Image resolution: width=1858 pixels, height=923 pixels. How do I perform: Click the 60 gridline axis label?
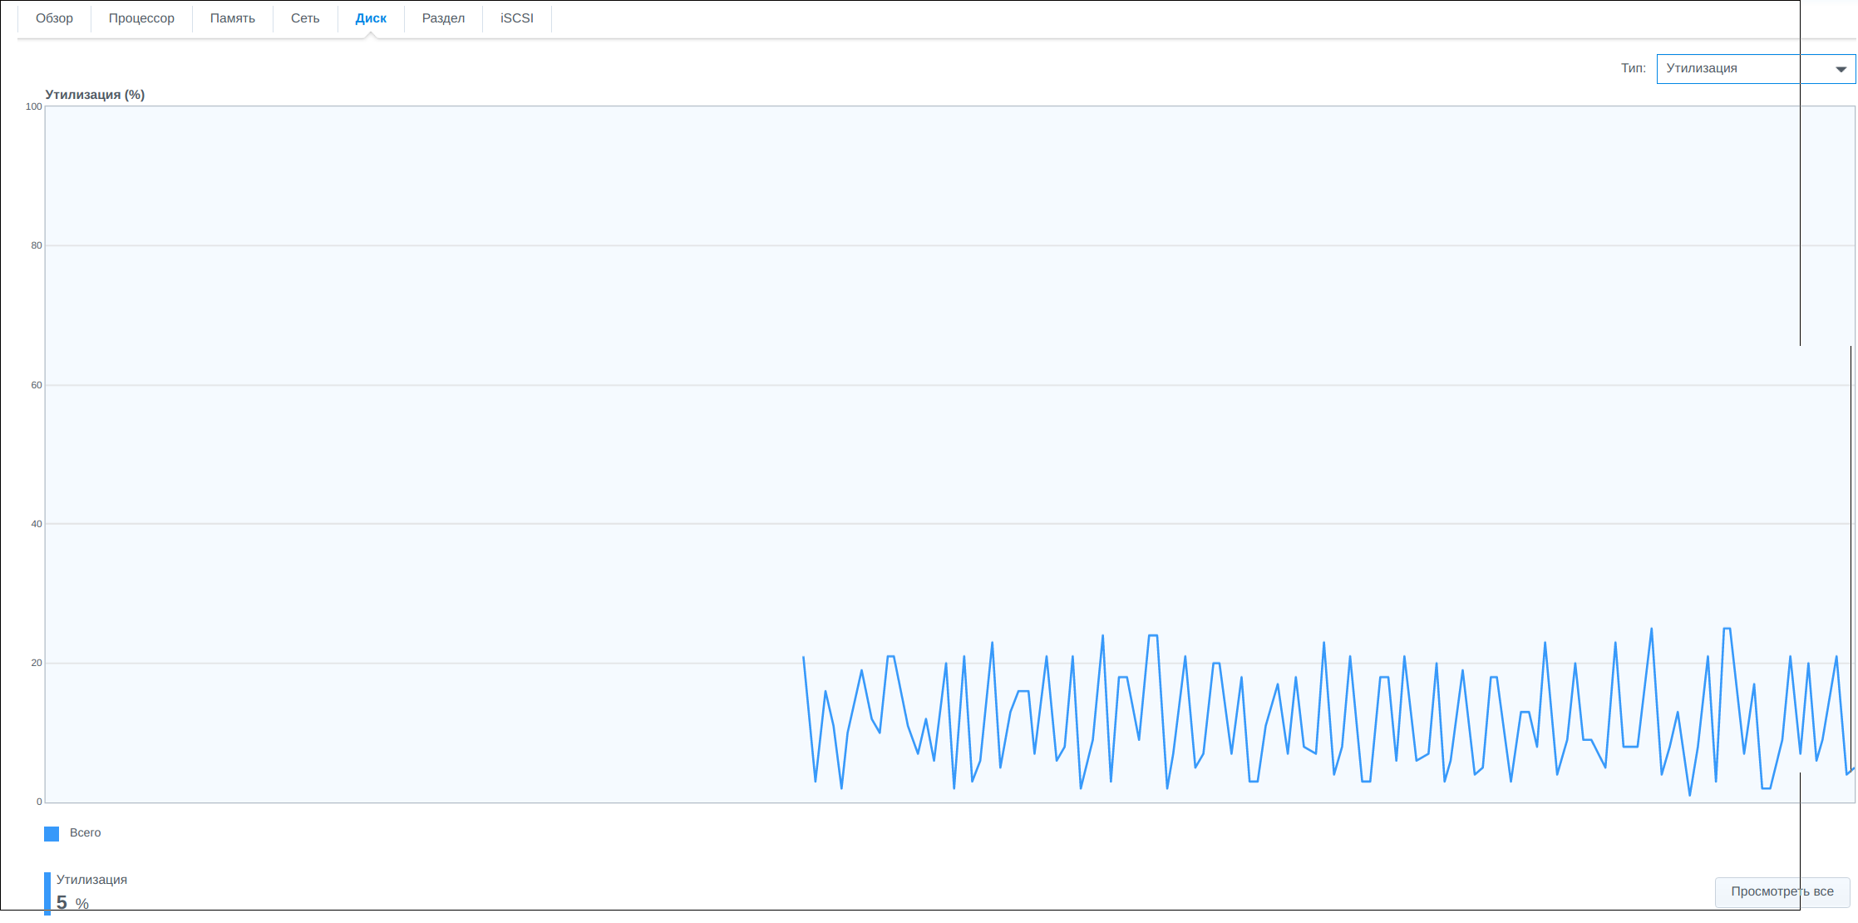[37, 385]
